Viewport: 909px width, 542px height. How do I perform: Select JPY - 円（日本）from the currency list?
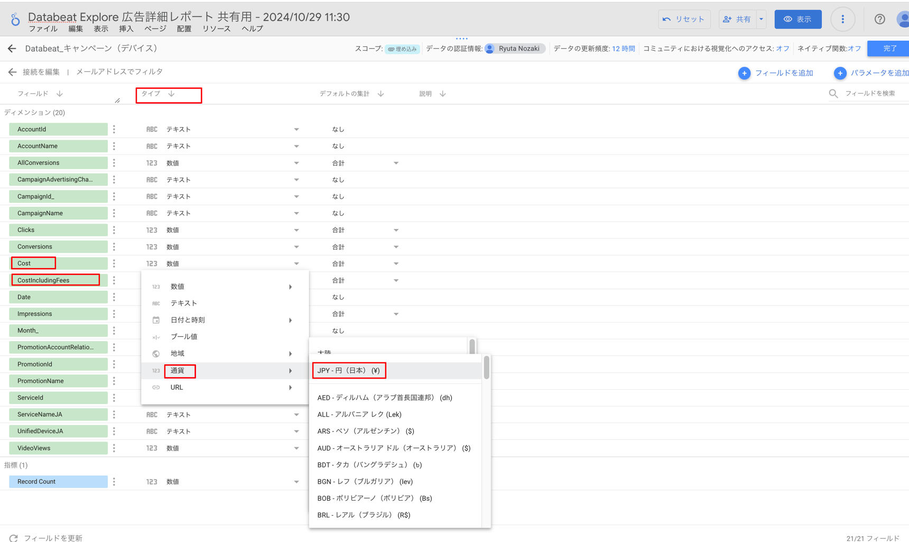coord(348,370)
